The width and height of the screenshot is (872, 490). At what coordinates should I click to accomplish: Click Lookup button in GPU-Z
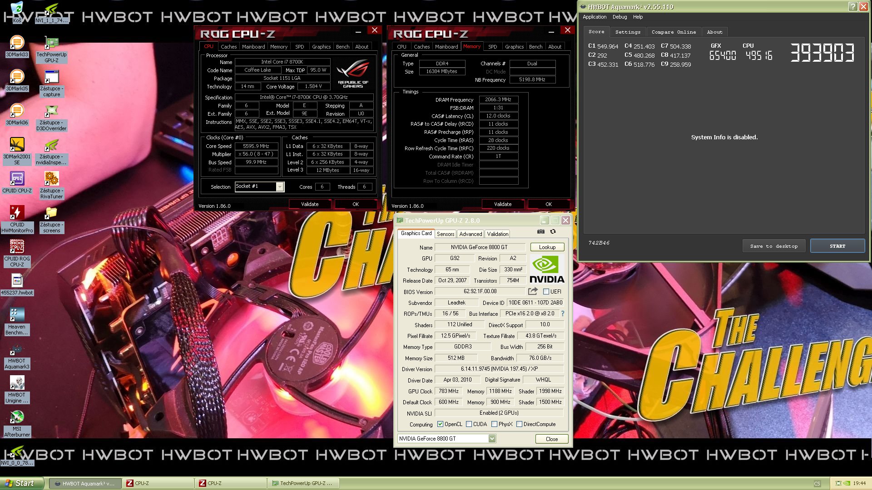[547, 247]
